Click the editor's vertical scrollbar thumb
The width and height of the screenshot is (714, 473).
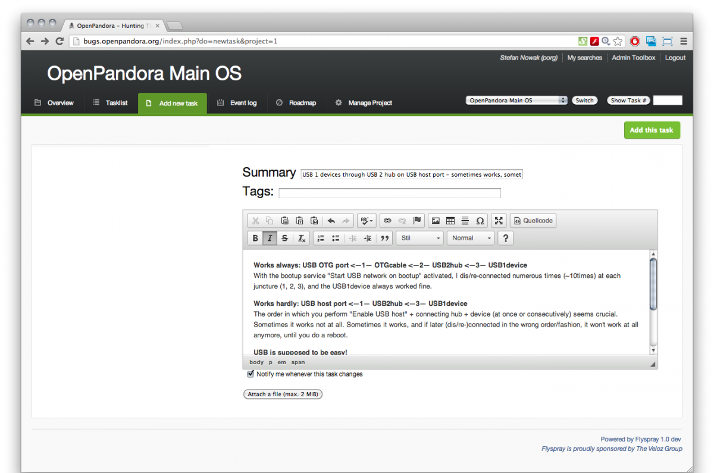tap(653, 284)
